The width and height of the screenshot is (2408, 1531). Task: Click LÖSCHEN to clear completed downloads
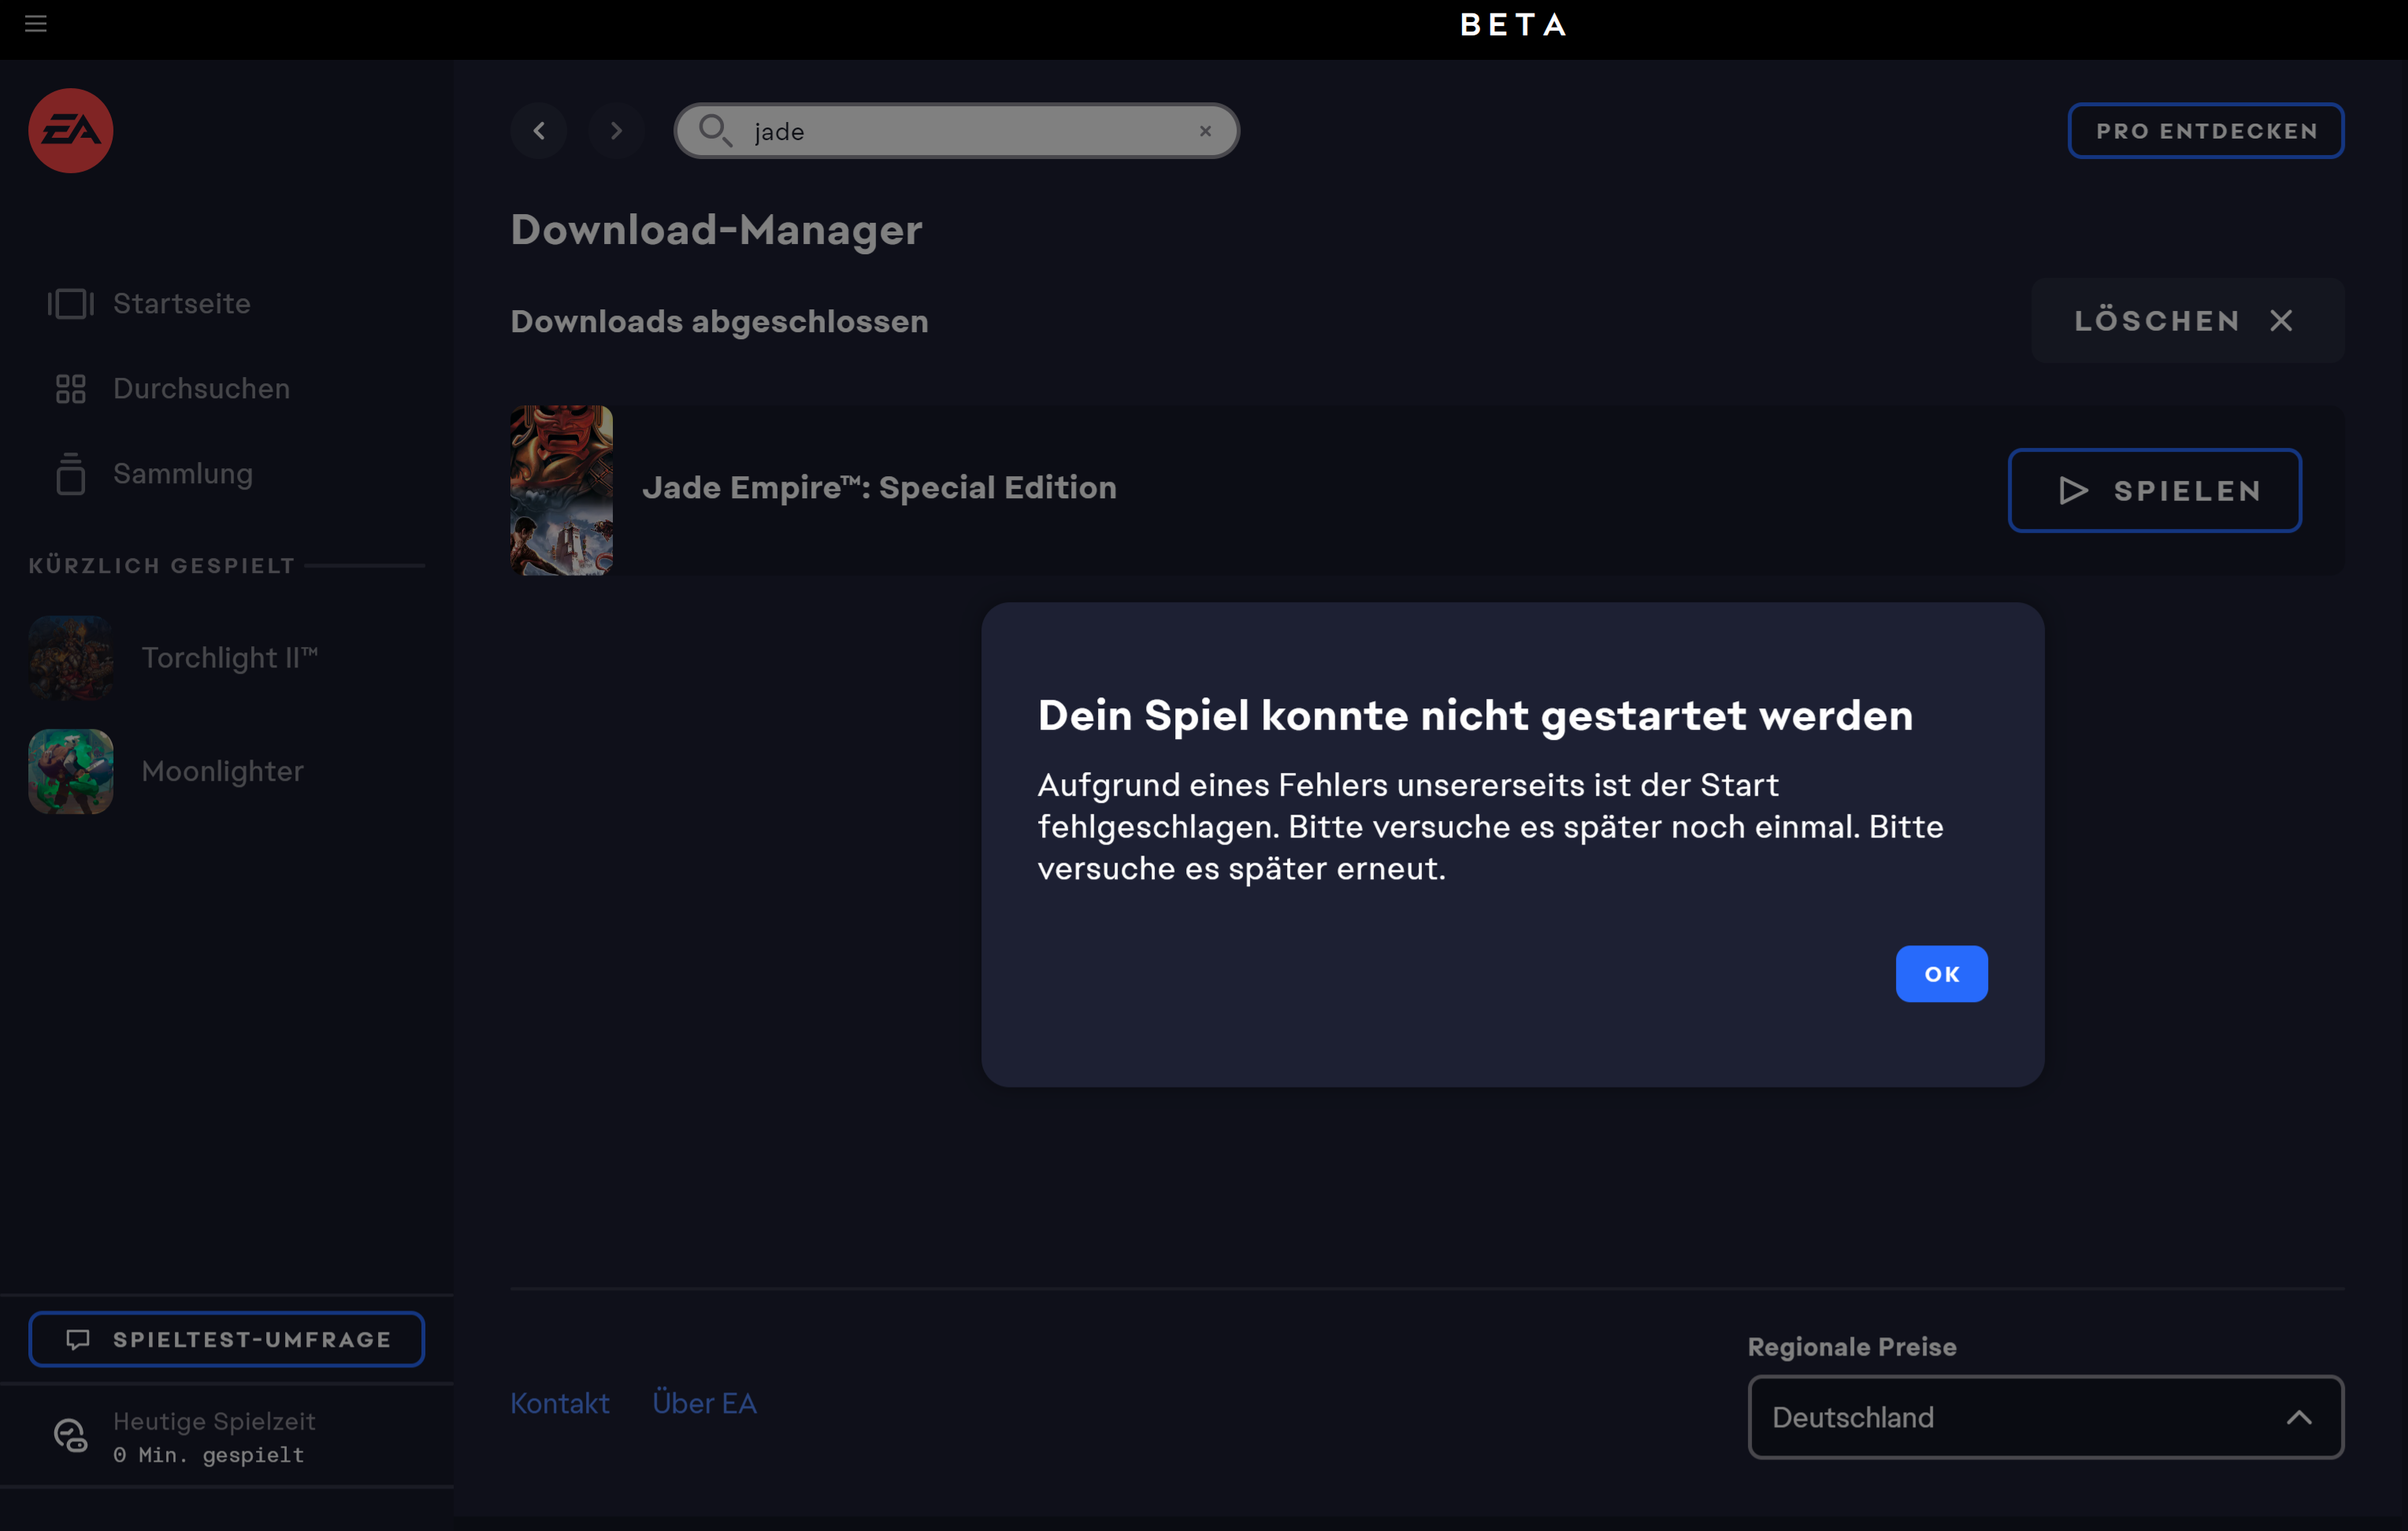(2188, 321)
